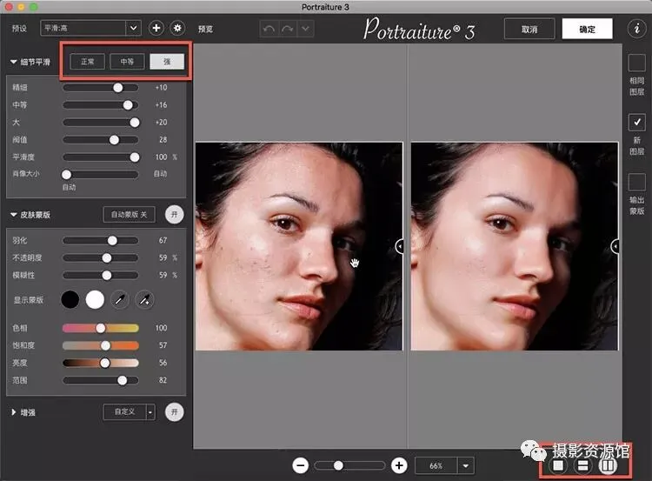This screenshot has width=652, height=481.
Task: Switch to single preview layout icon
Action: click(x=558, y=465)
